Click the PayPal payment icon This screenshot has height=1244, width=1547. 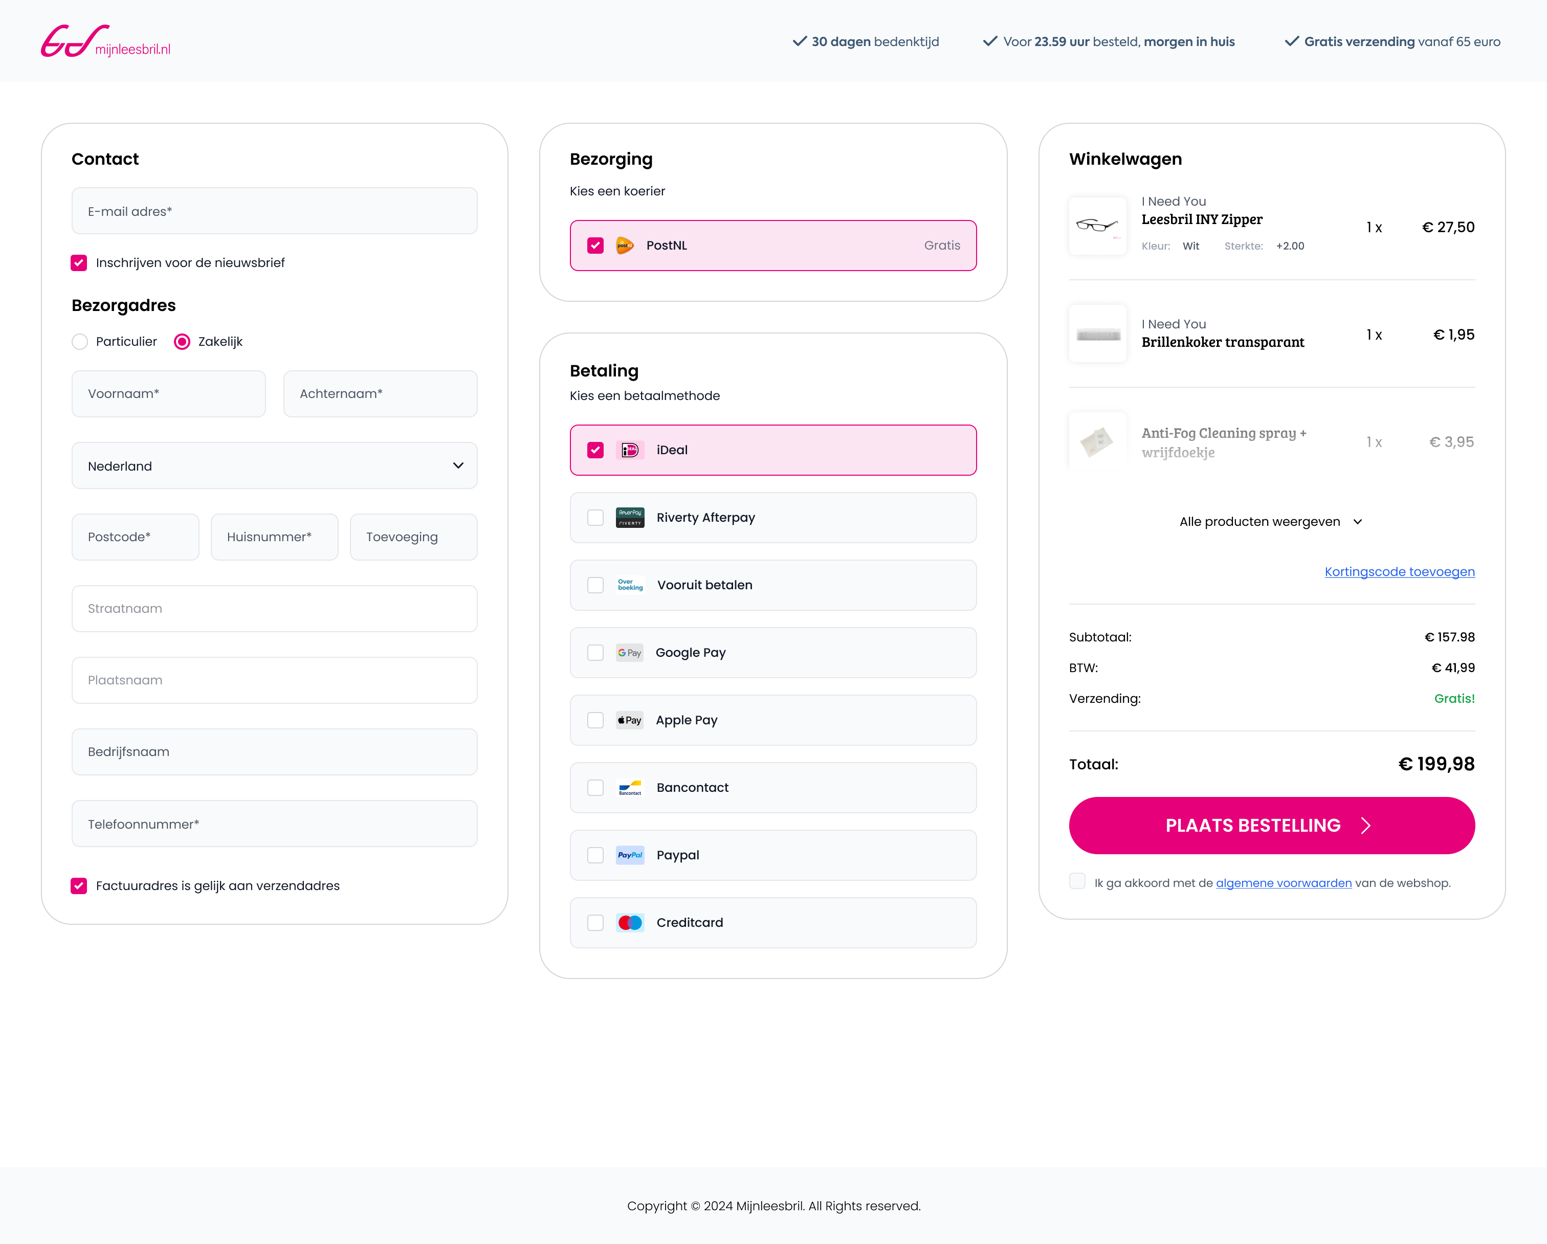tap(629, 854)
